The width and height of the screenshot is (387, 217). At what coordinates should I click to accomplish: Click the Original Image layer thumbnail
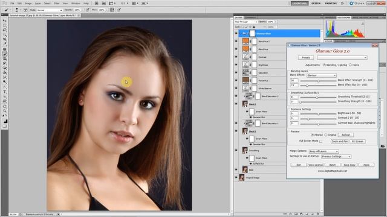(242, 177)
